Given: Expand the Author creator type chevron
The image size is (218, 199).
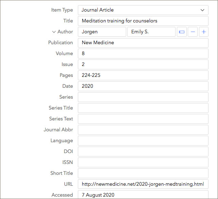Looking at the screenshot, I should point(54,32).
